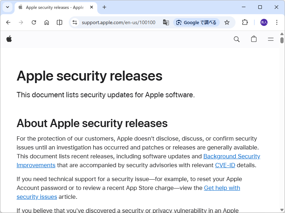Open the Chrome extensions puzzle icon
The height and width of the screenshot is (213, 285).
click(x=245, y=22)
